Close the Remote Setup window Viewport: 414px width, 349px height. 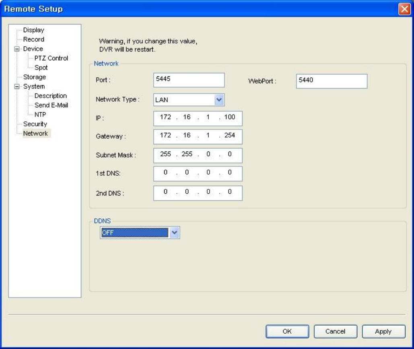pyautogui.click(x=404, y=9)
